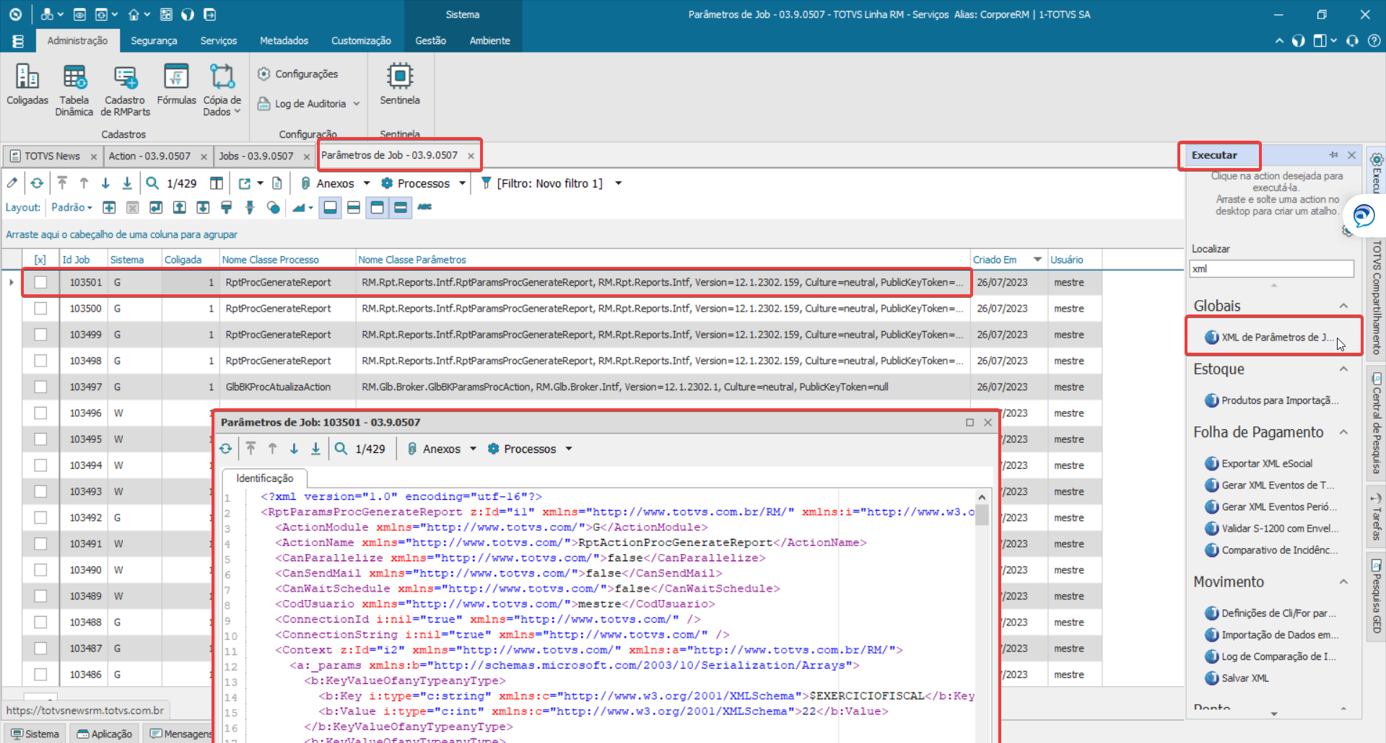The image size is (1386, 743).
Task: Switch to the Segurança ribbon tab
Action: tap(154, 40)
